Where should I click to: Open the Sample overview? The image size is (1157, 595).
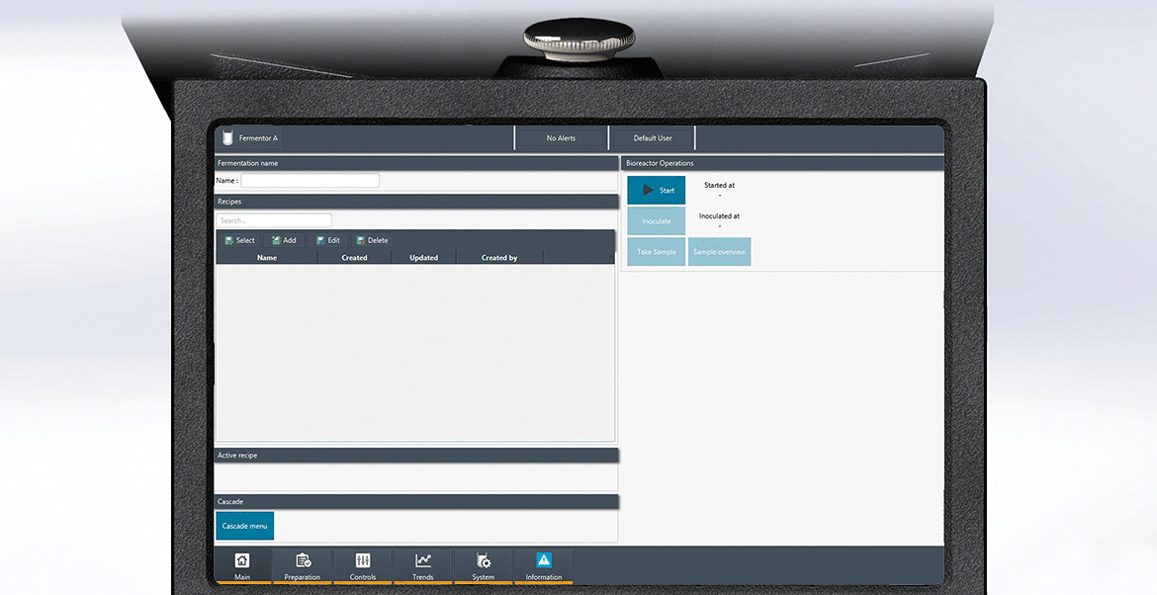click(719, 252)
